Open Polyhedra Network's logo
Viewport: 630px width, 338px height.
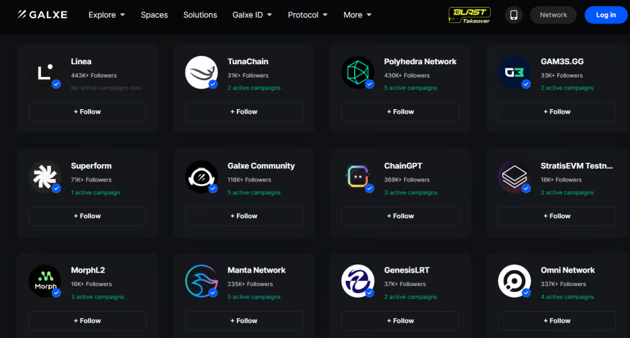click(x=358, y=72)
